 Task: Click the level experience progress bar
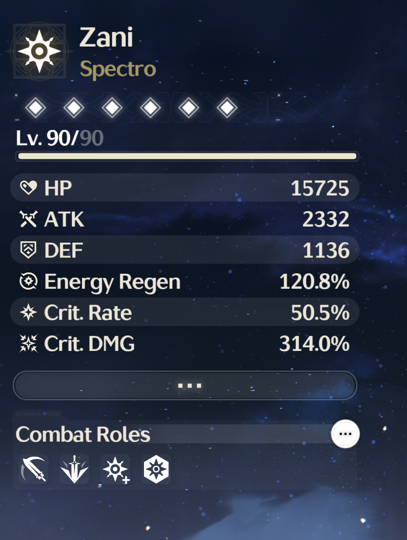(187, 156)
